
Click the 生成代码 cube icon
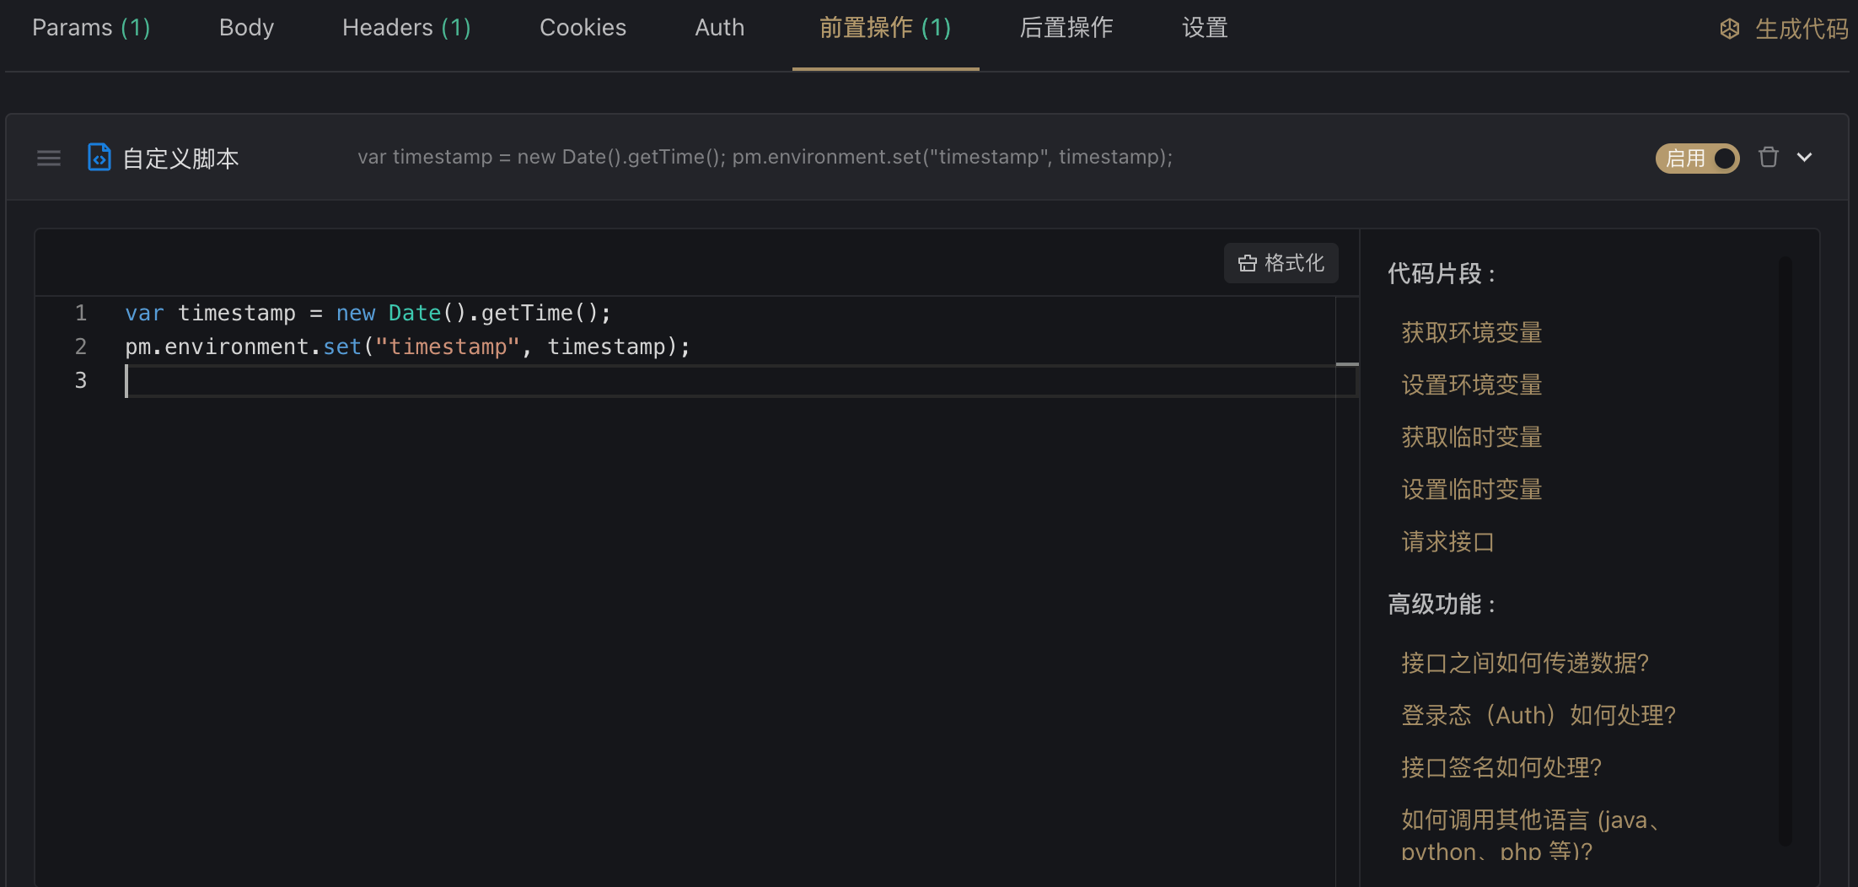[x=1729, y=29]
